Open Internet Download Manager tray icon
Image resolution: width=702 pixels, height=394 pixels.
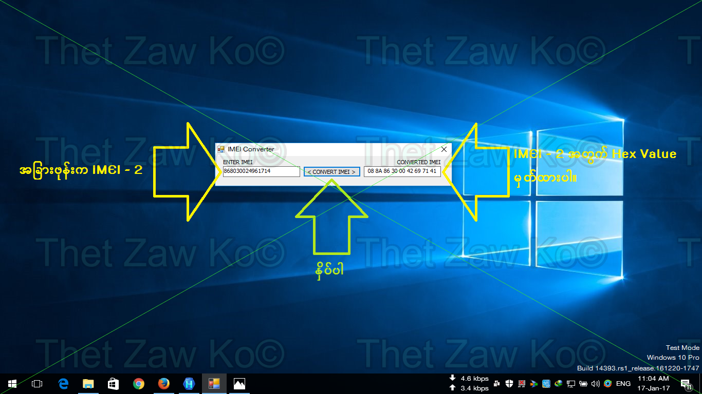[x=559, y=384]
